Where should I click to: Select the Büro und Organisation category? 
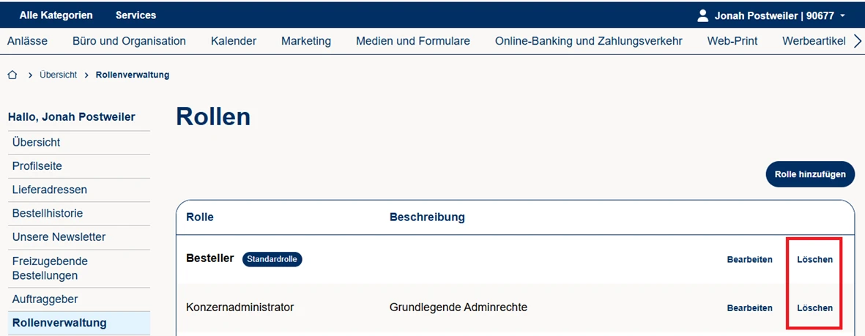pyautogui.click(x=129, y=41)
